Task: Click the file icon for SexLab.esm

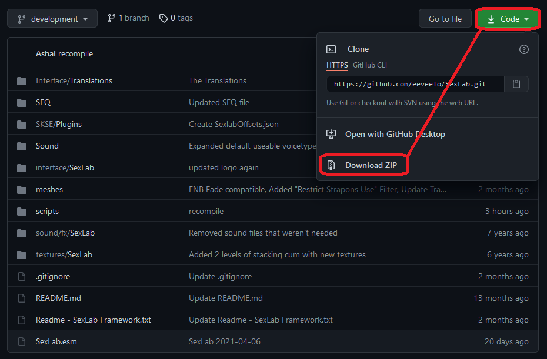Action: click(22, 341)
